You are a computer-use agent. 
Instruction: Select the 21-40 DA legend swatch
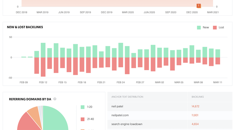pos(83,119)
